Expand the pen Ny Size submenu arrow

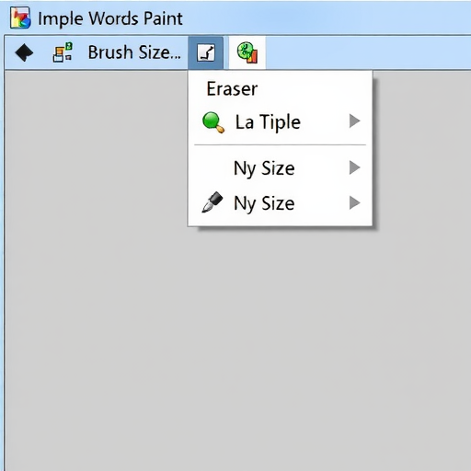pos(354,202)
